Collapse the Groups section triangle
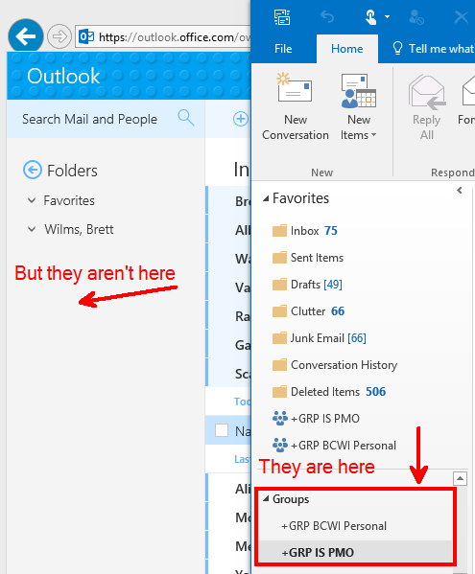Viewport: 475px width, 574px height. 266,498
